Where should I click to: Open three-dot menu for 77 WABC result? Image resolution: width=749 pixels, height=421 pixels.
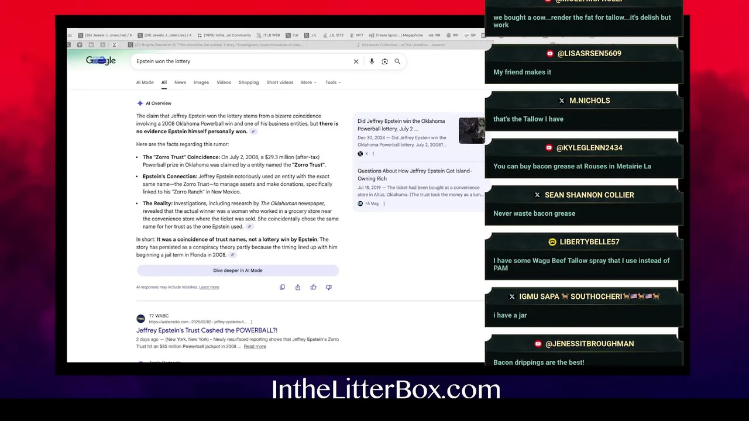(x=252, y=322)
